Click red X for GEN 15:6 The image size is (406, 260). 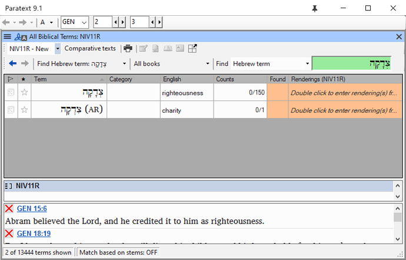click(x=9, y=208)
